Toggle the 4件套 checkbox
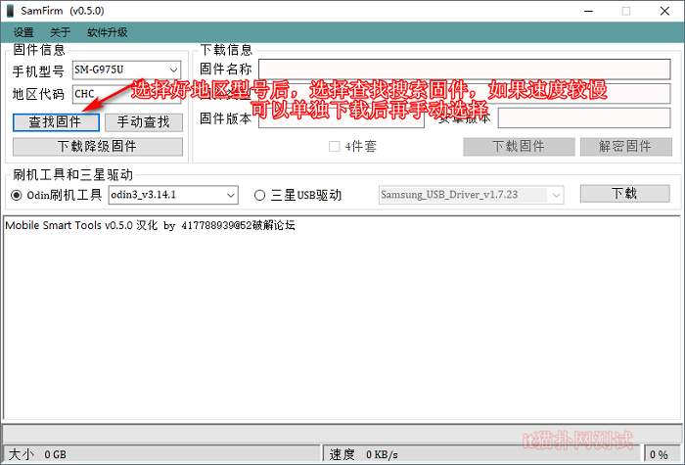The width and height of the screenshot is (685, 465). pos(335,147)
